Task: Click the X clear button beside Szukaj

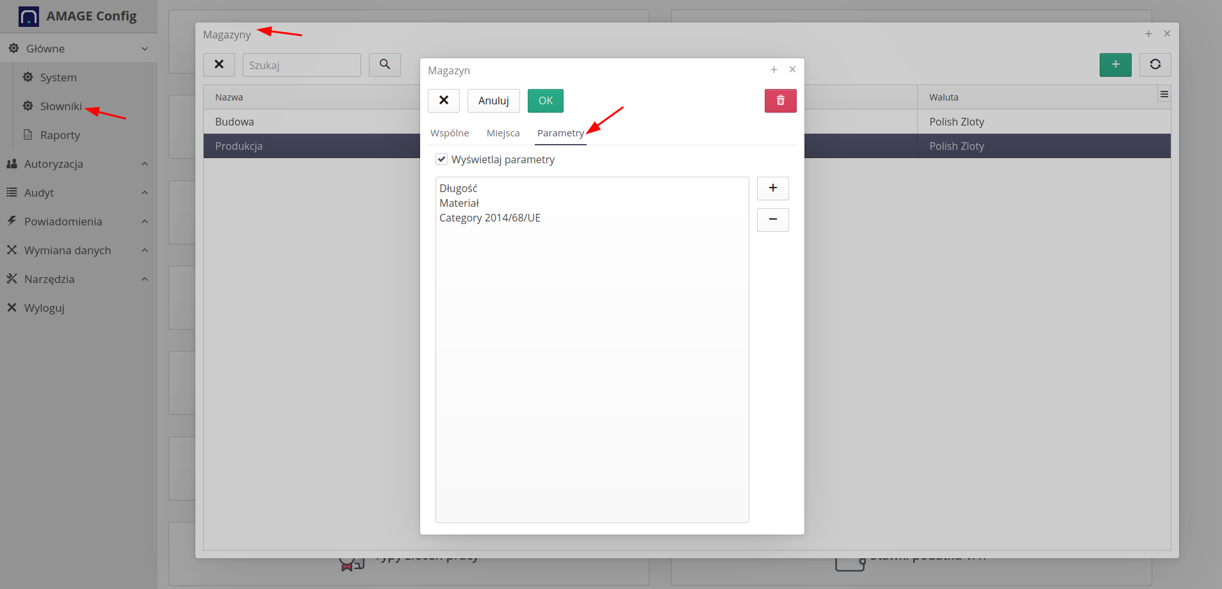Action: [x=219, y=65]
